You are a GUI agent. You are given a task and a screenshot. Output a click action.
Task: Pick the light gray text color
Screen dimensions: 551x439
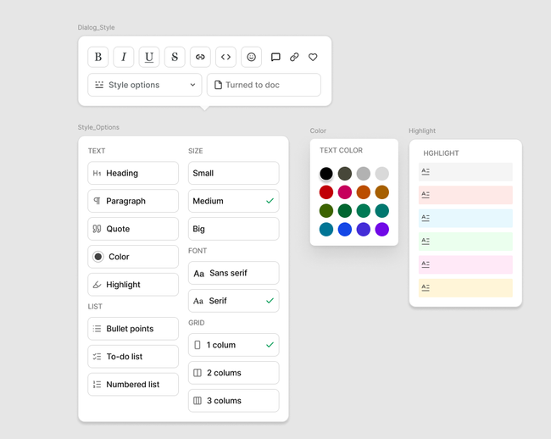[x=382, y=174]
